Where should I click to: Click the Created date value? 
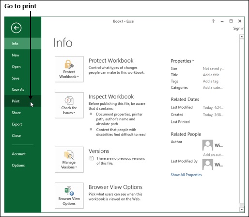[213, 115]
